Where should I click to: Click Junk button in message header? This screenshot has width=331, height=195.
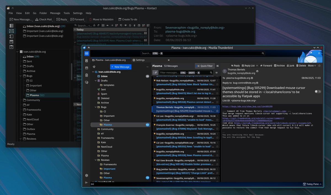coord(290,66)
